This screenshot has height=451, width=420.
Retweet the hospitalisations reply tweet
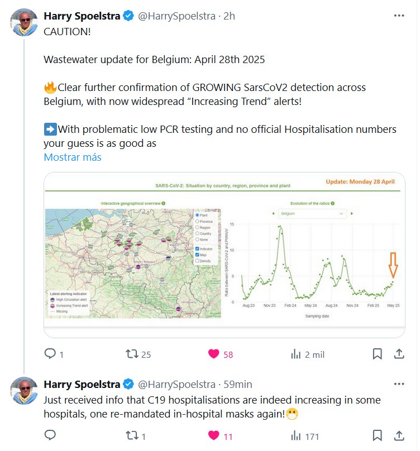coord(132,435)
